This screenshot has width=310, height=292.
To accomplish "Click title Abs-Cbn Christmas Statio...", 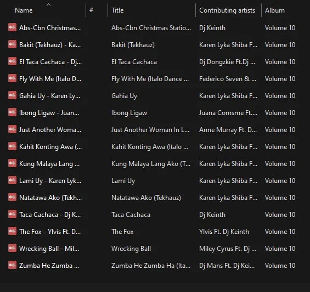I will (151, 28).
